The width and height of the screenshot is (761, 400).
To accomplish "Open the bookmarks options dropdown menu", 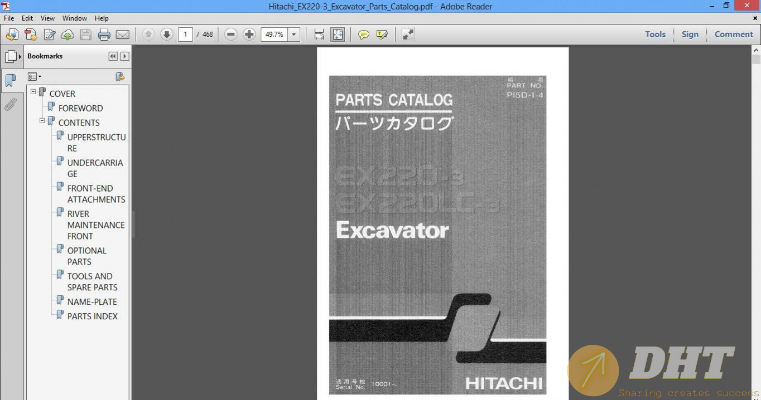I will (35, 77).
